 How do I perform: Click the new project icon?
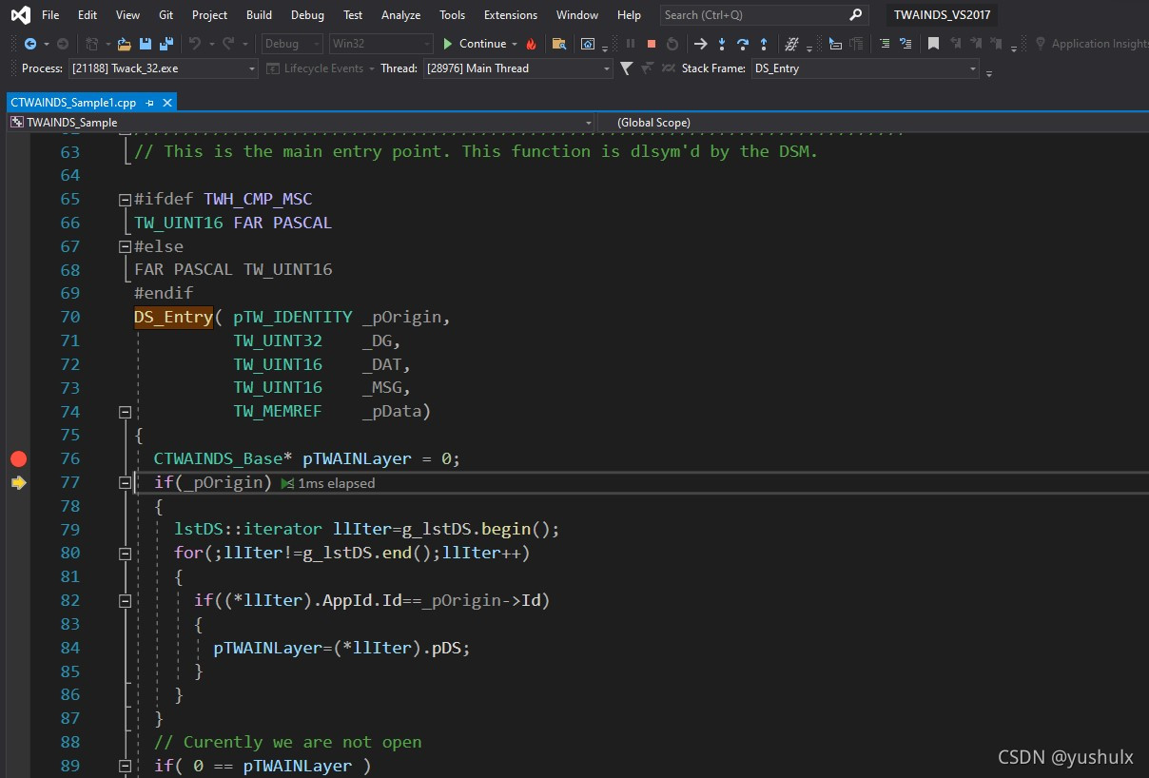pos(92,44)
